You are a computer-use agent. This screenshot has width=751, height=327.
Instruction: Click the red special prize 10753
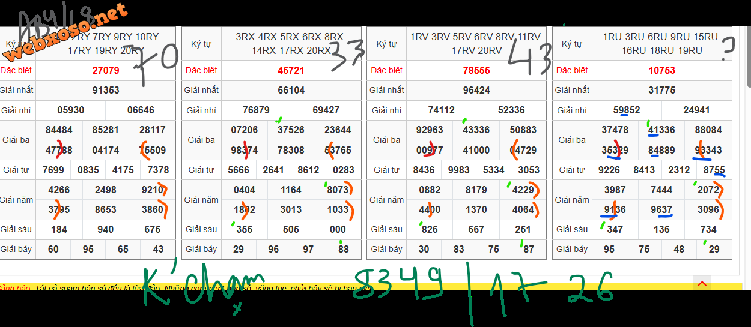tap(661, 70)
